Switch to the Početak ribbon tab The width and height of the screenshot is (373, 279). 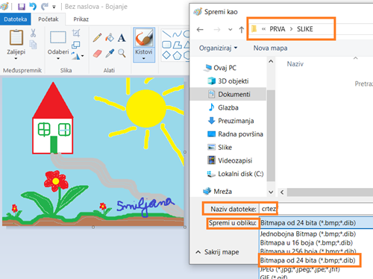48,19
